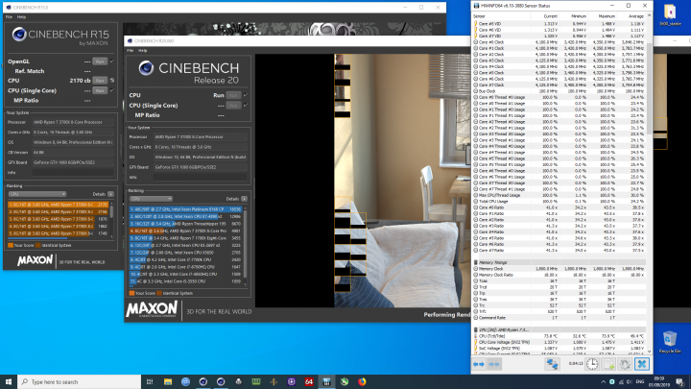This screenshot has height=389, width=691.
Task: Click purple square taskbar icon
Action: coord(292,381)
